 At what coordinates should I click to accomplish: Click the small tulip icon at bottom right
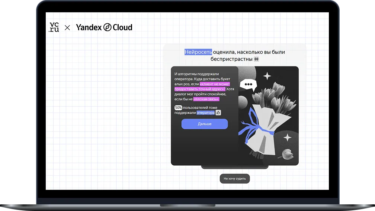coord(287,154)
